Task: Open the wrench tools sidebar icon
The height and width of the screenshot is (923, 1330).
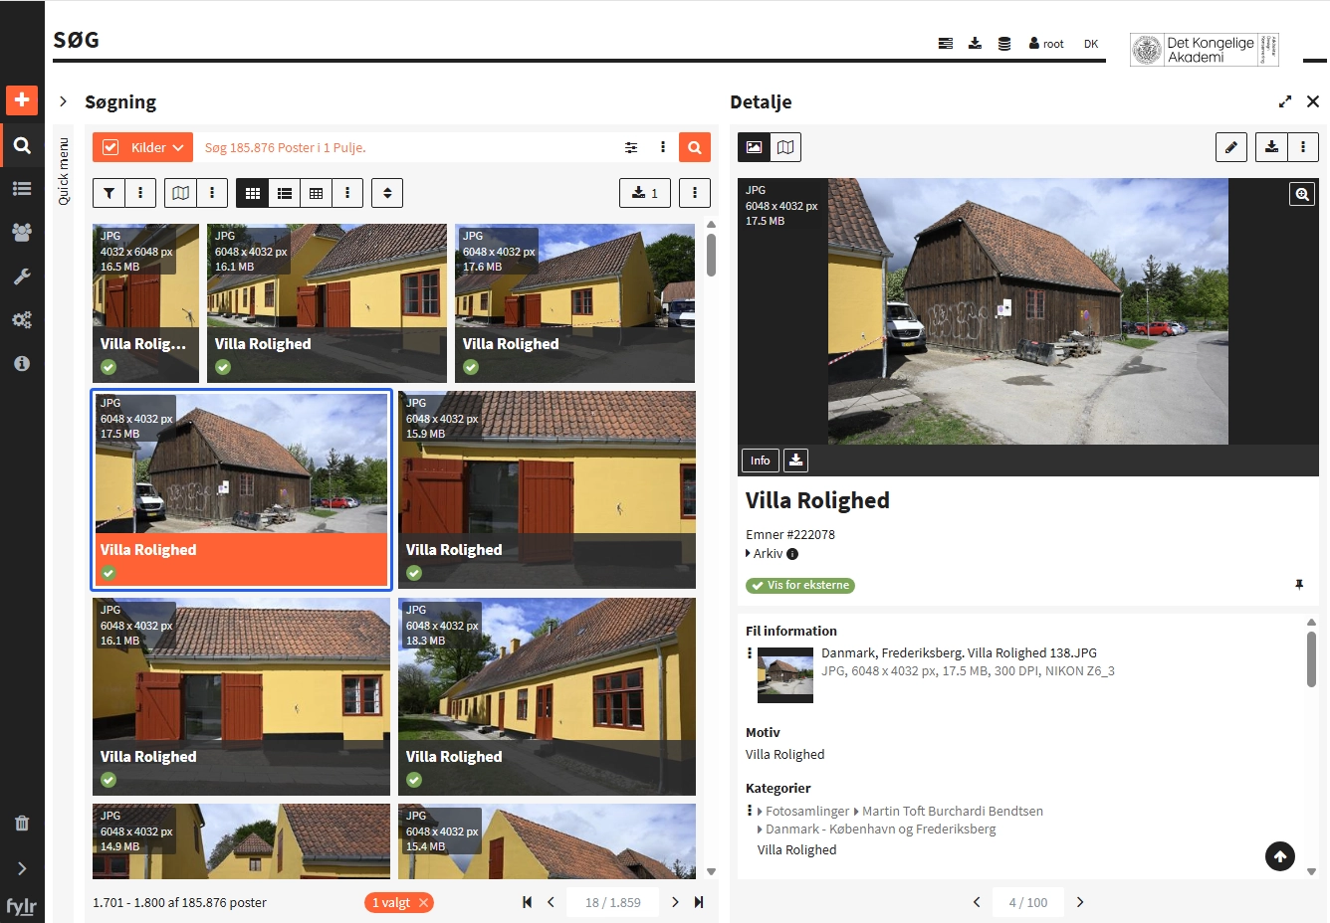Action: tap(22, 277)
